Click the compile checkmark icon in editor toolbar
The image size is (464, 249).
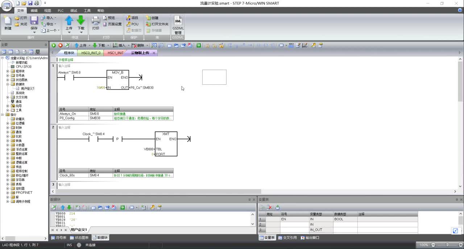[67, 45]
